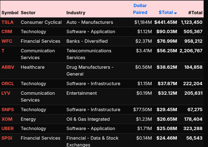Click the ORCL ticker link
Image resolution: width=208 pixels, height=147 pixels.
point(8,83)
